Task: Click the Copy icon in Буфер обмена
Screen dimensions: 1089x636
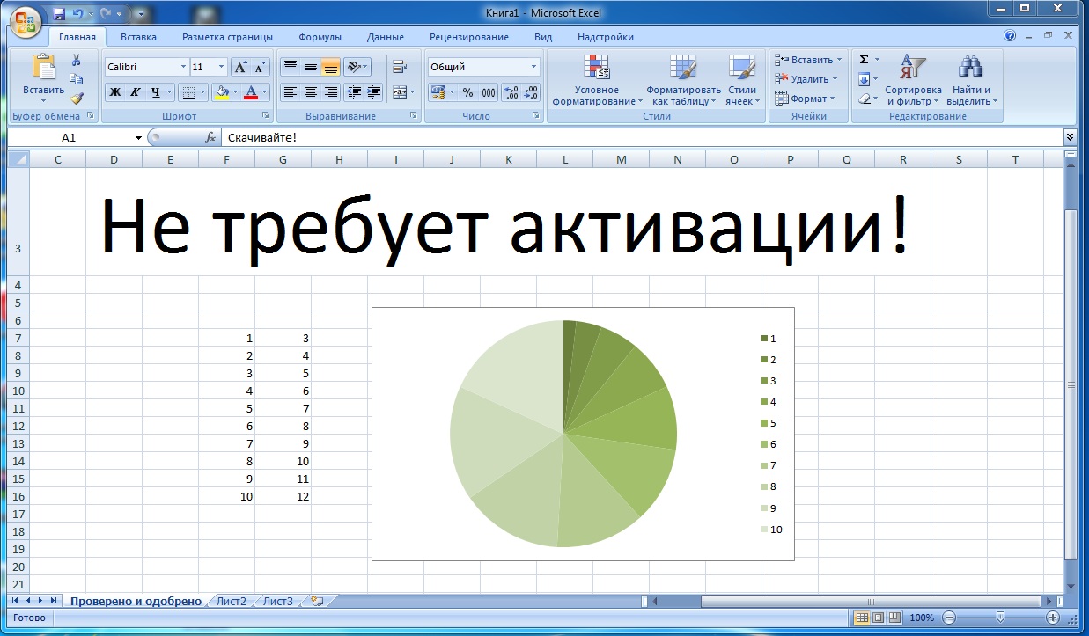Action: [x=77, y=78]
